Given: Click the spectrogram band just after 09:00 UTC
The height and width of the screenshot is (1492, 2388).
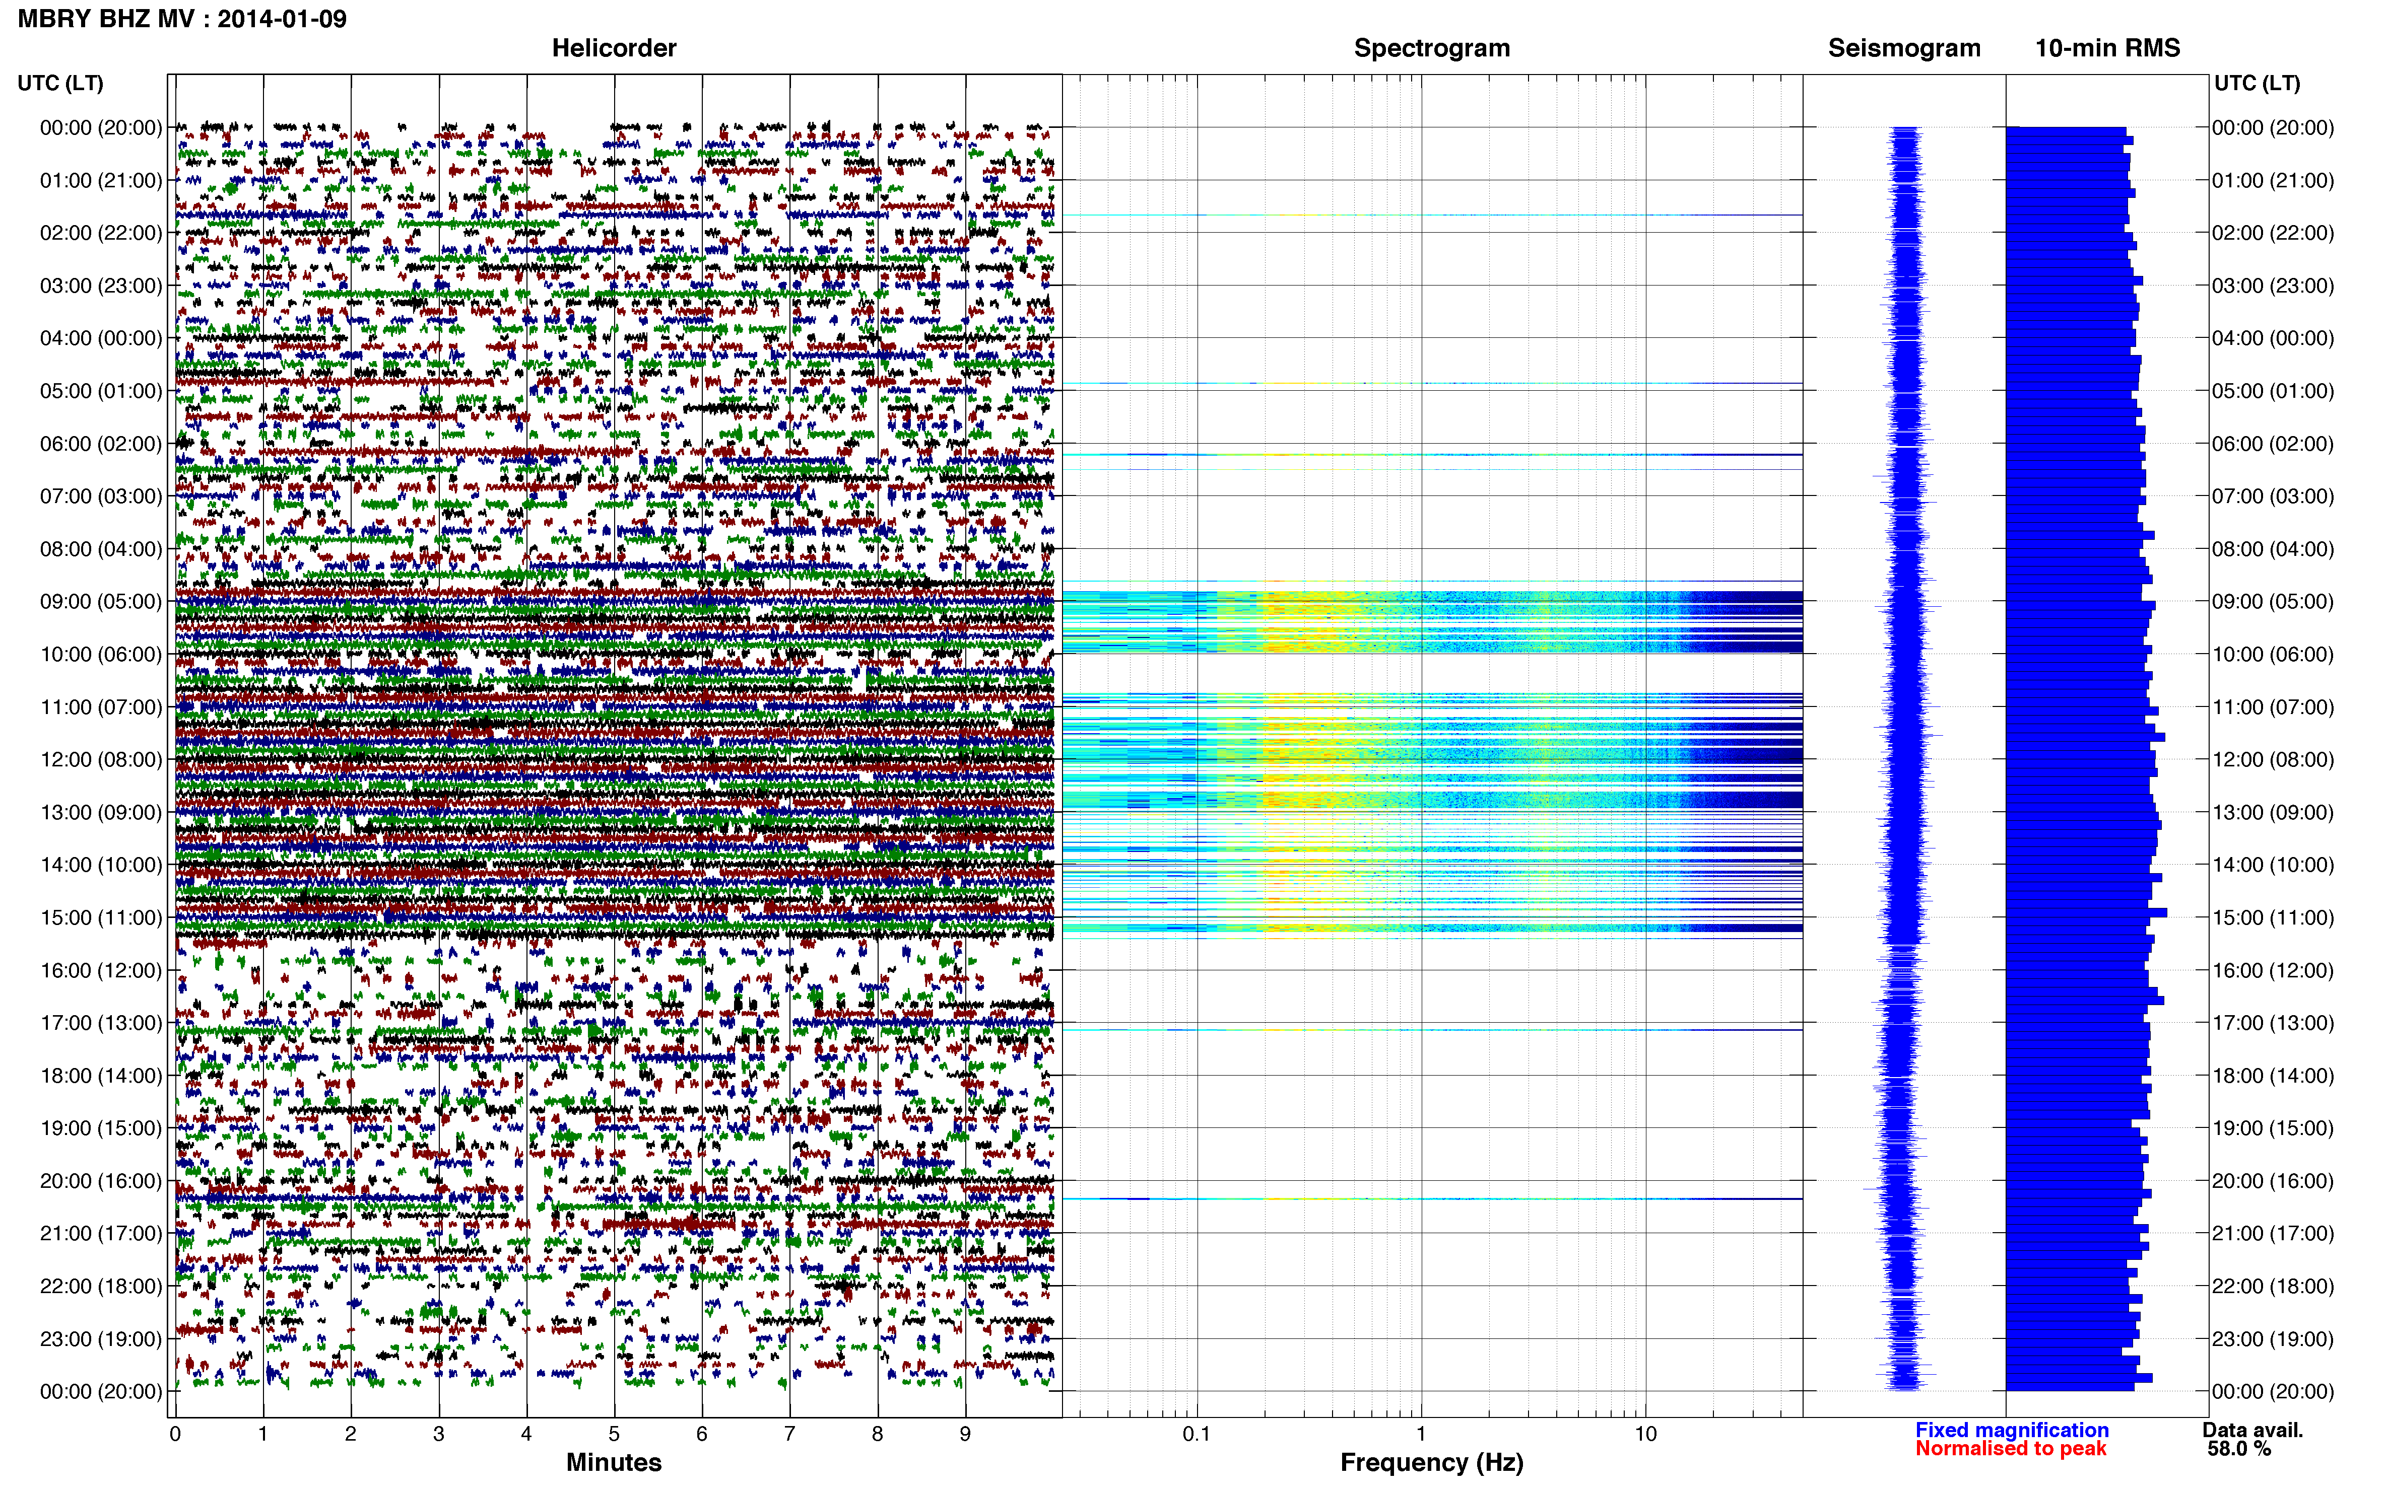Looking at the screenshot, I should coord(1432,622).
